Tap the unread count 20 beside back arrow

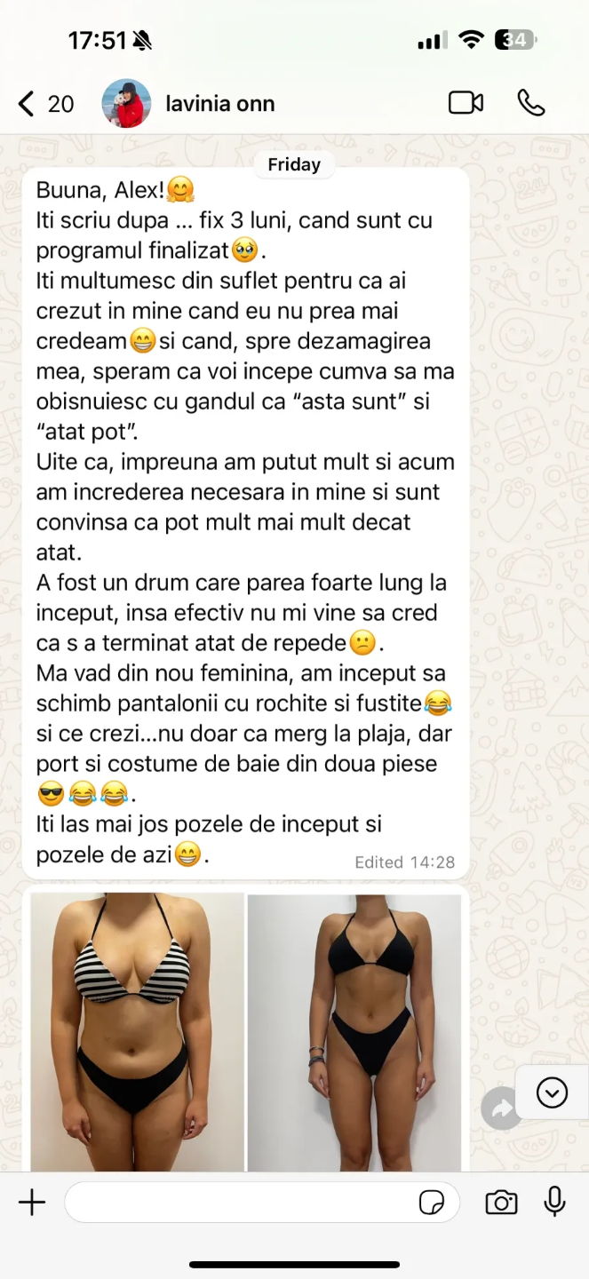tap(60, 104)
